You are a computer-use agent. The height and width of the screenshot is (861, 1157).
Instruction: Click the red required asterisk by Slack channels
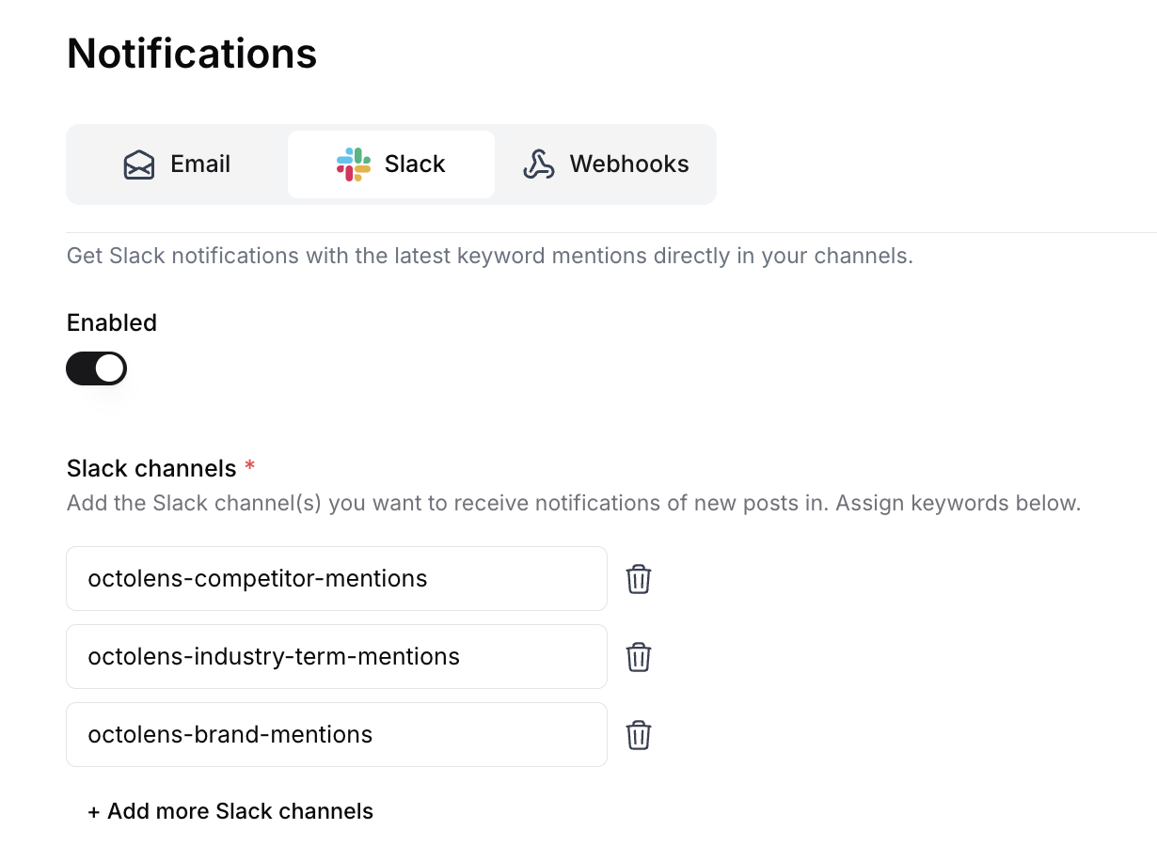pyautogui.click(x=249, y=466)
